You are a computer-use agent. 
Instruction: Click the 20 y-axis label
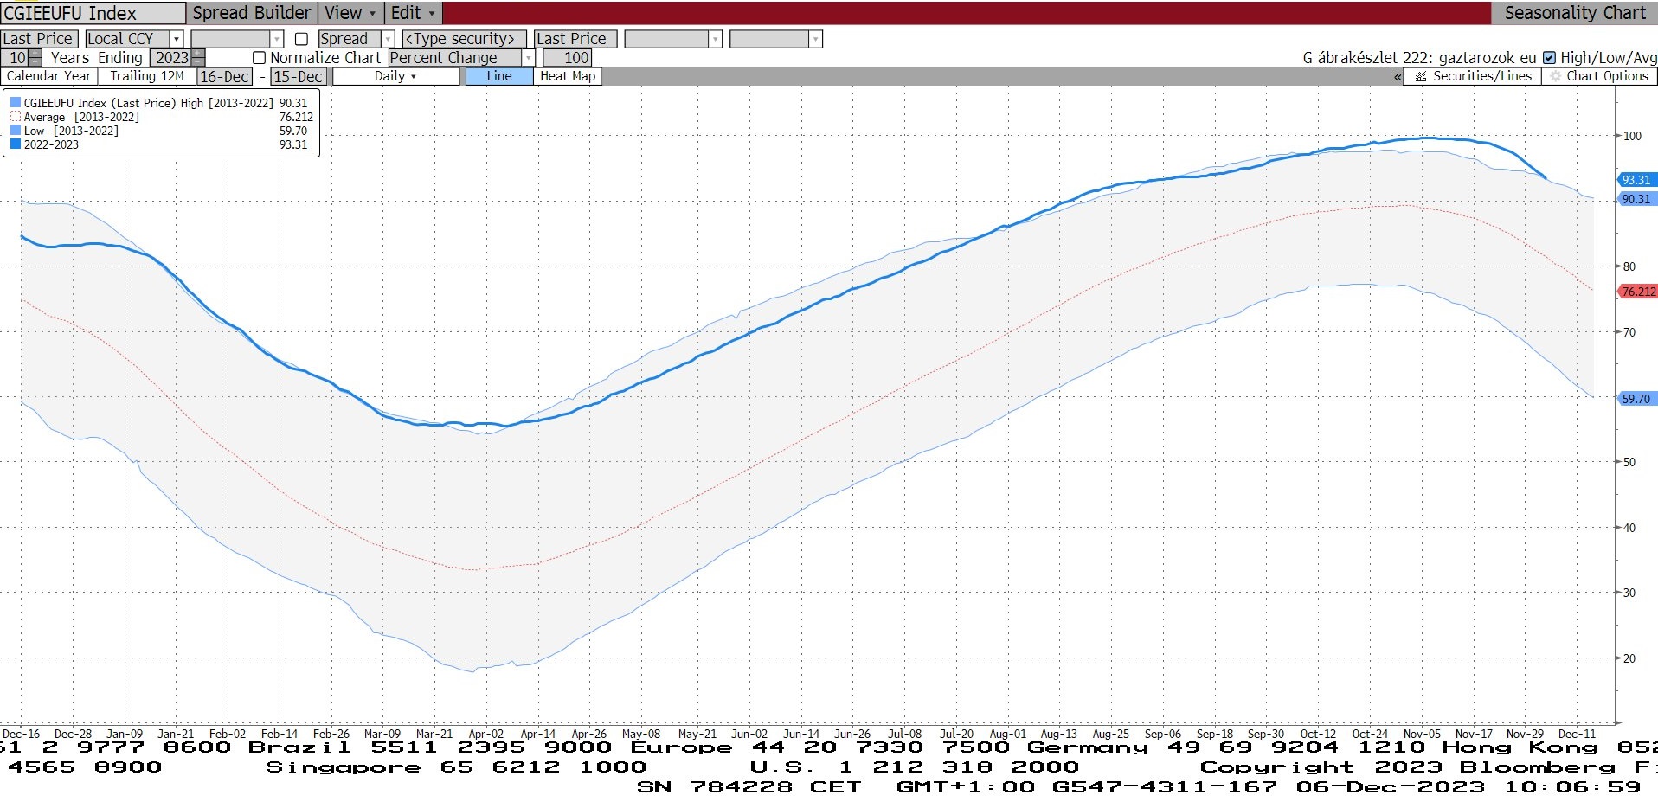point(1629,658)
